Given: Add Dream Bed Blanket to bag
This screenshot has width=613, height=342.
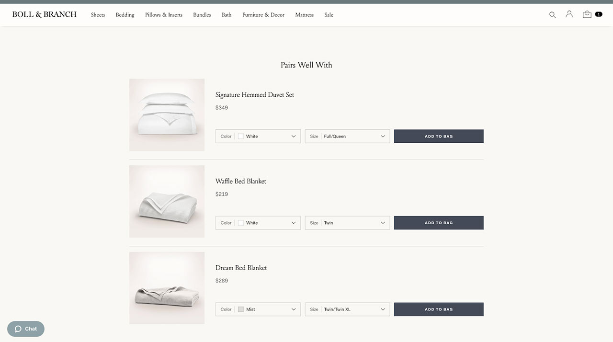Looking at the screenshot, I should click(x=439, y=309).
